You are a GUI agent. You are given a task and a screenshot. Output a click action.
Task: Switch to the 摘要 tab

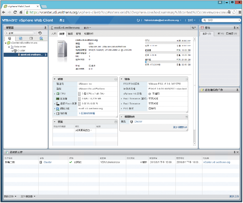click(62, 34)
